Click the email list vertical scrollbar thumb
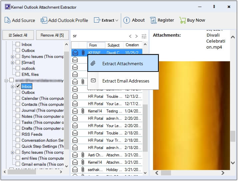 click(145, 128)
